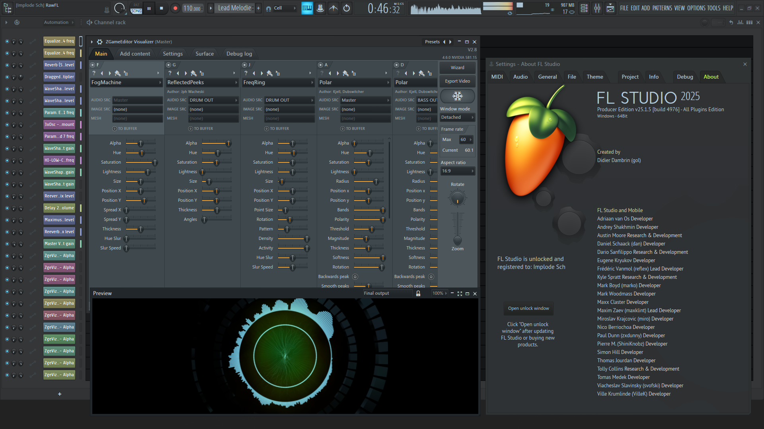Viewport: 764px width, 429px height.
Task: Toggle layer G enable radio button
Action: [169, 65]
